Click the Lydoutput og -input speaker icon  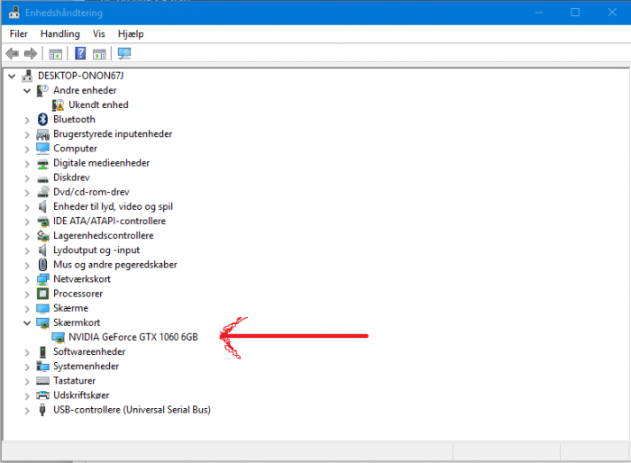tap(42, 250)
